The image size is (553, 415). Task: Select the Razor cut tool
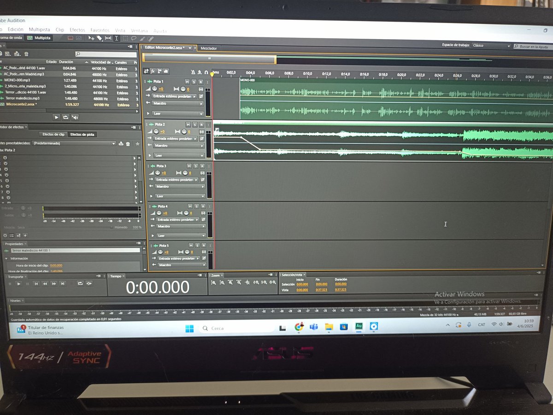coord(100,38)
